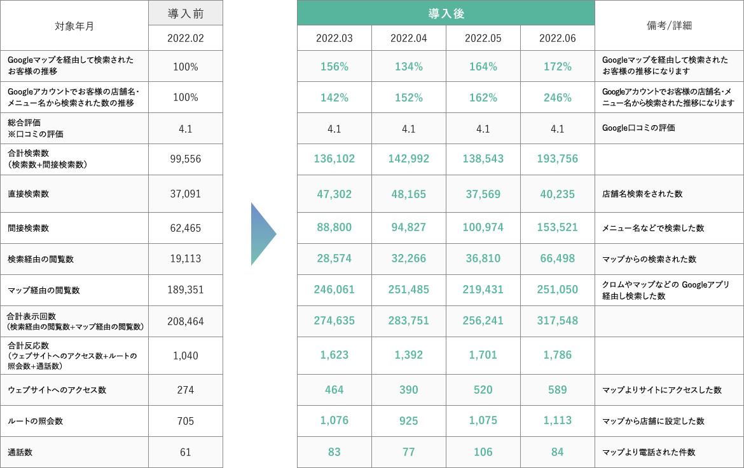
Task: Click the 2022.06 column header
Action: tap(558, 38)
